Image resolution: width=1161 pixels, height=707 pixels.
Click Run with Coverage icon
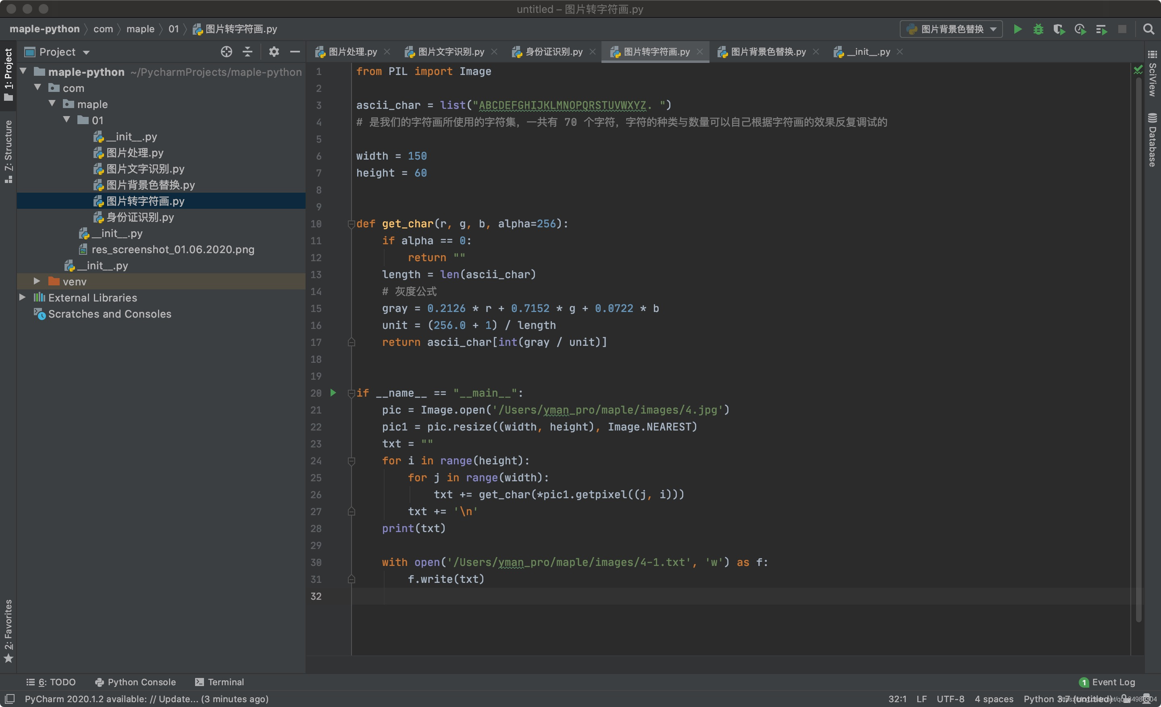[x=1059, y=29]
